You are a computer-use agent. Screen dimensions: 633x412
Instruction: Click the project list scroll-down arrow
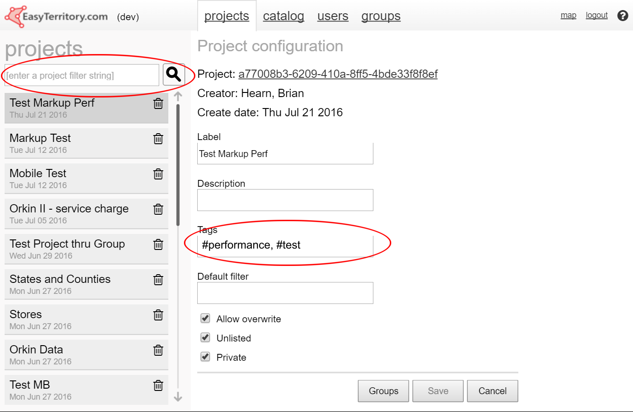[x=178, y=397]
